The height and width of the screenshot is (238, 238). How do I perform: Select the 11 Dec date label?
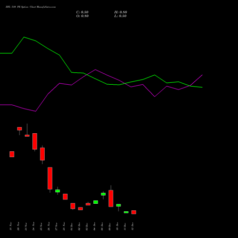(125, 226)
